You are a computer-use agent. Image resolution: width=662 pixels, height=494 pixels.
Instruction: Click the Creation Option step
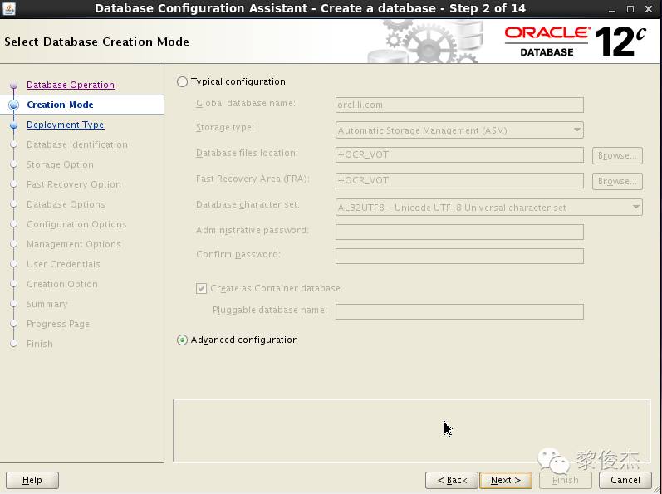pos(62,284)
